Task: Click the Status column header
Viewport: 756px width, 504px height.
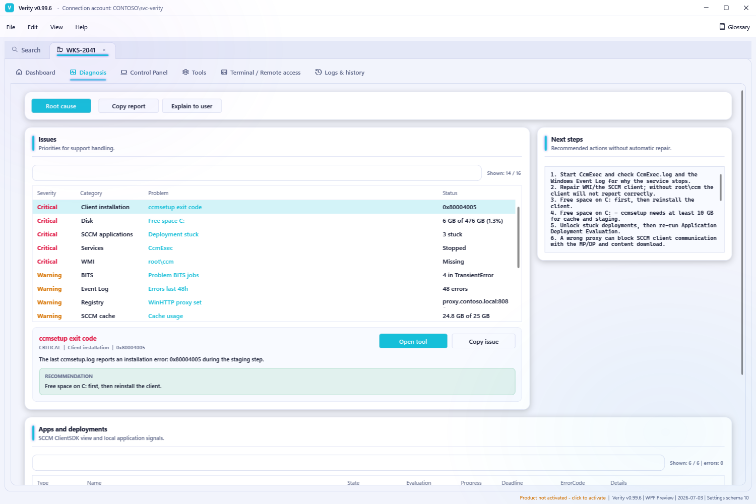Action: 450,193
